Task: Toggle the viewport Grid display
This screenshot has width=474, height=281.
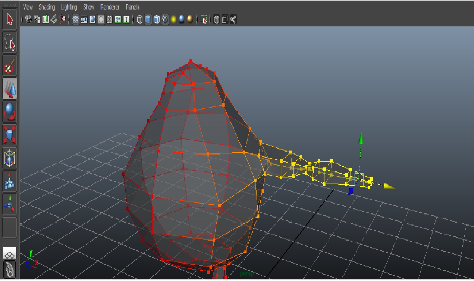Action: (x=76, y=20)
